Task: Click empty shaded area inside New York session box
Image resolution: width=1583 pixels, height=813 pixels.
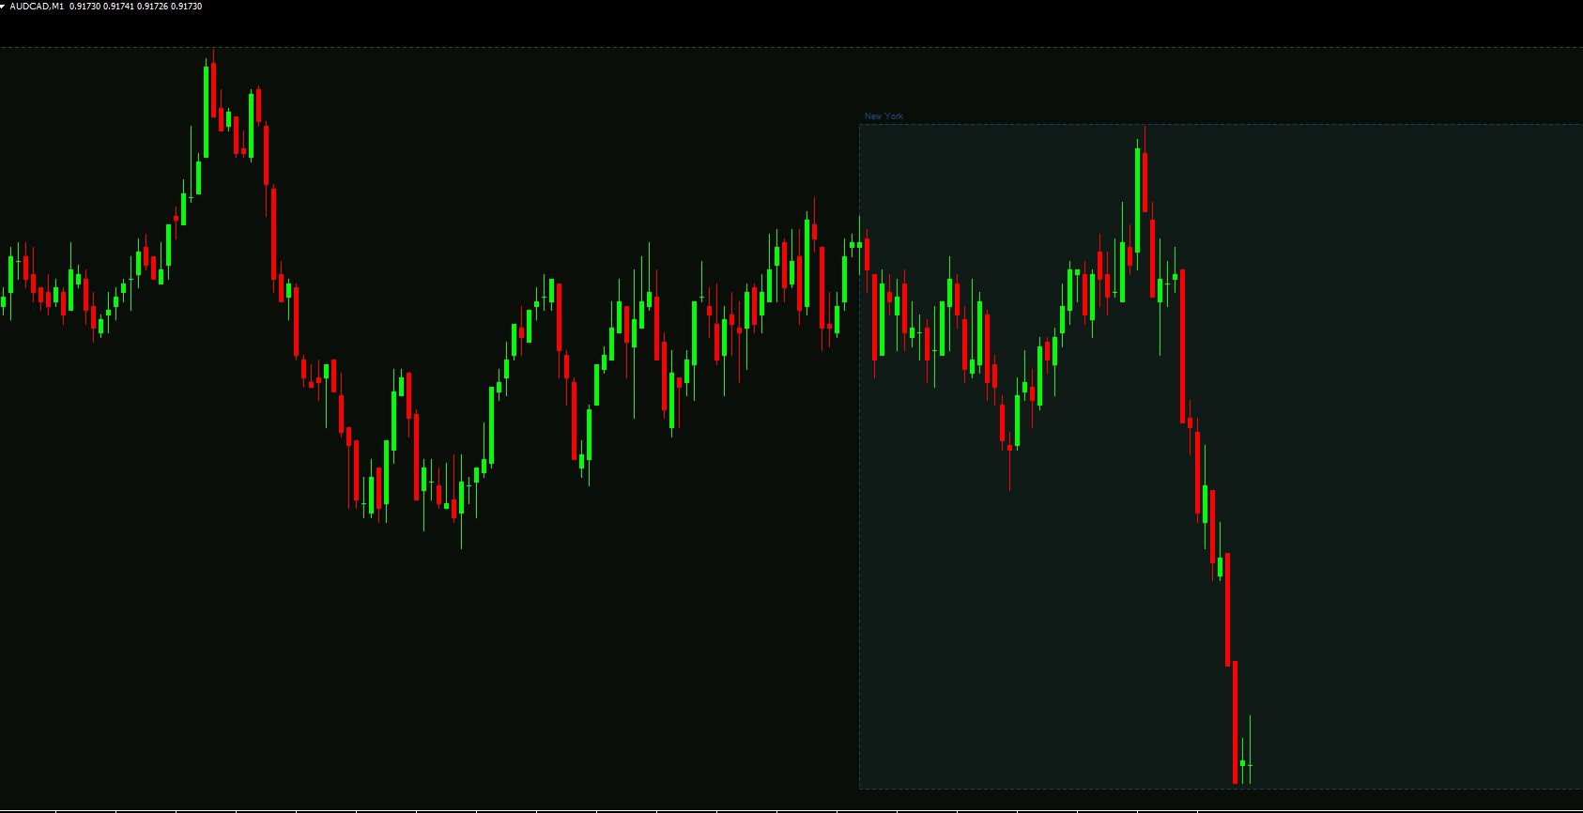Action: [x=1408, y=422]
